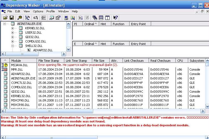Click the Save floppy disk icon
This screenshot has height=139, width=209.
[x=12, y=18]
